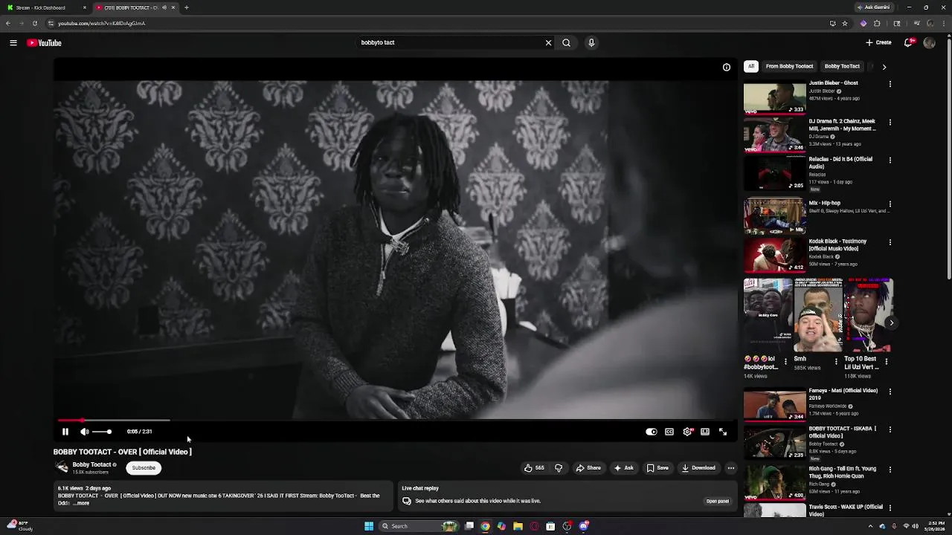Screen dimensions: 952x535
Task: Play the Kodak Black - Testimony thumbnail
Action: pos(774,255)
